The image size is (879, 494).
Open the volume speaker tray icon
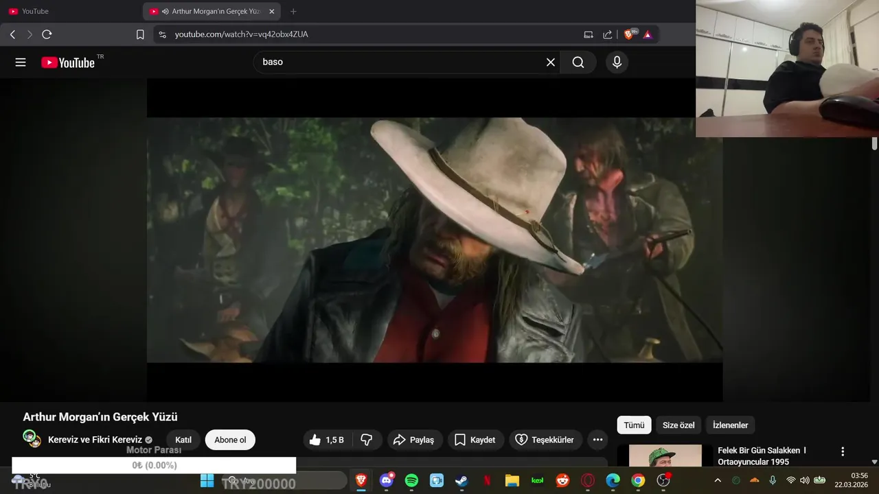click(804, 480)
